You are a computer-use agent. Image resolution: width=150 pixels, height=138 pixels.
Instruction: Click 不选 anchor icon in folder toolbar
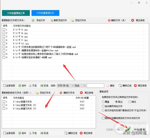[30, 133]
